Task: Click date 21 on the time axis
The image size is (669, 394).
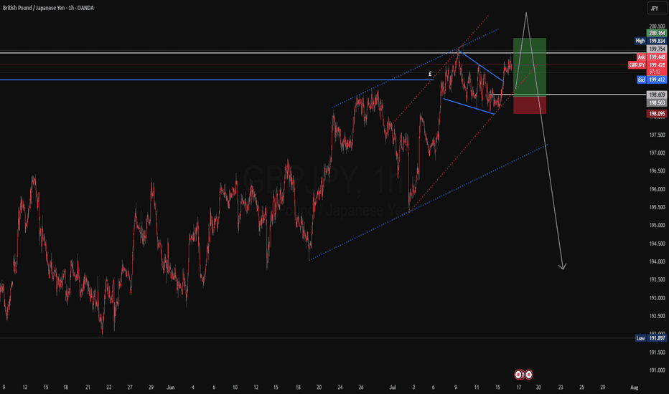Action: pyautogui.click(x=88, y=387)
